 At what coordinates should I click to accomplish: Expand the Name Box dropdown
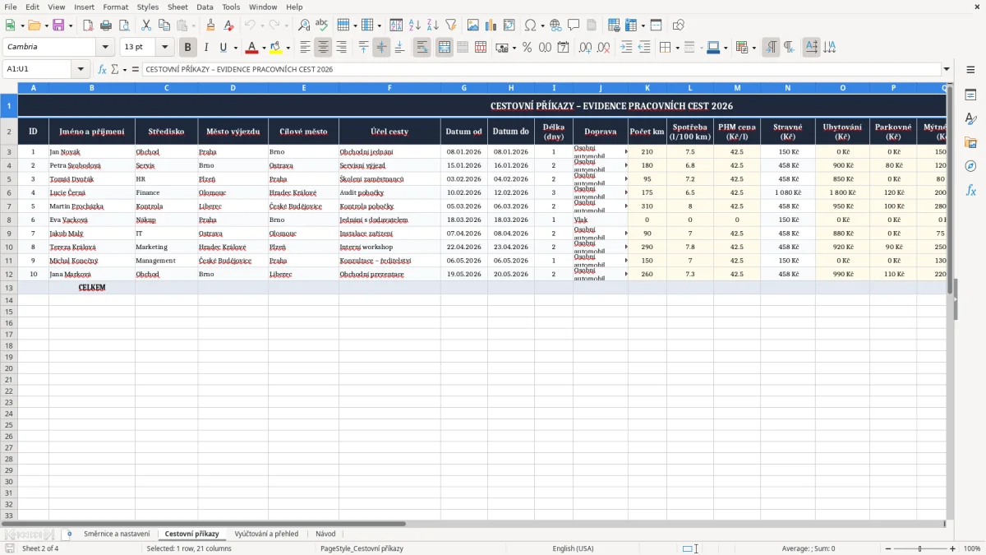pos(81,69)
